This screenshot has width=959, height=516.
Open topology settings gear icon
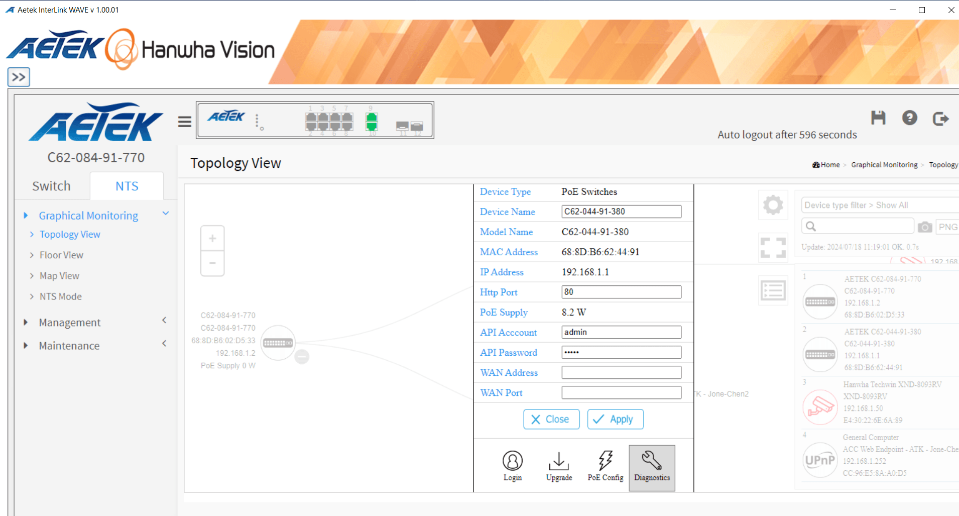pyautogui.click(x=773, y=205)
